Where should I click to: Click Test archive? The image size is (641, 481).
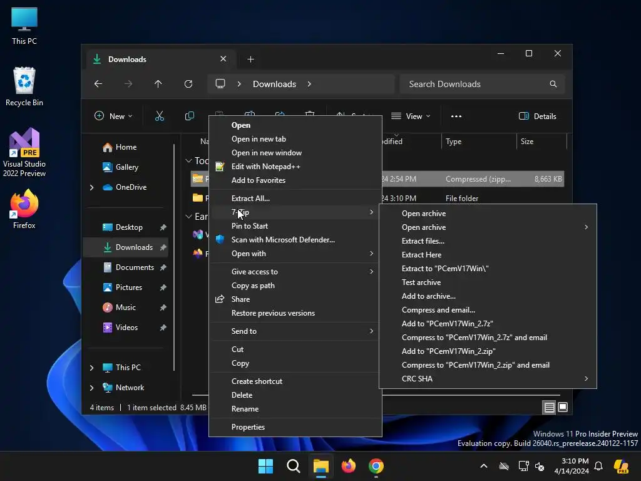pyautogui.click(x=488, y=282)
